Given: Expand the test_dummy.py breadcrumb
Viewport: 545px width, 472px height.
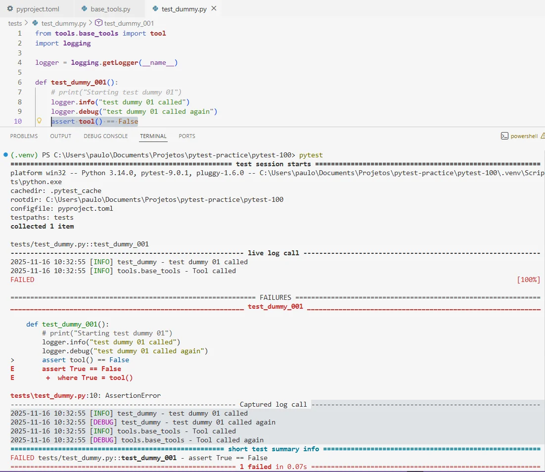Looking at the screenshot, I should (x=64, y=23).
